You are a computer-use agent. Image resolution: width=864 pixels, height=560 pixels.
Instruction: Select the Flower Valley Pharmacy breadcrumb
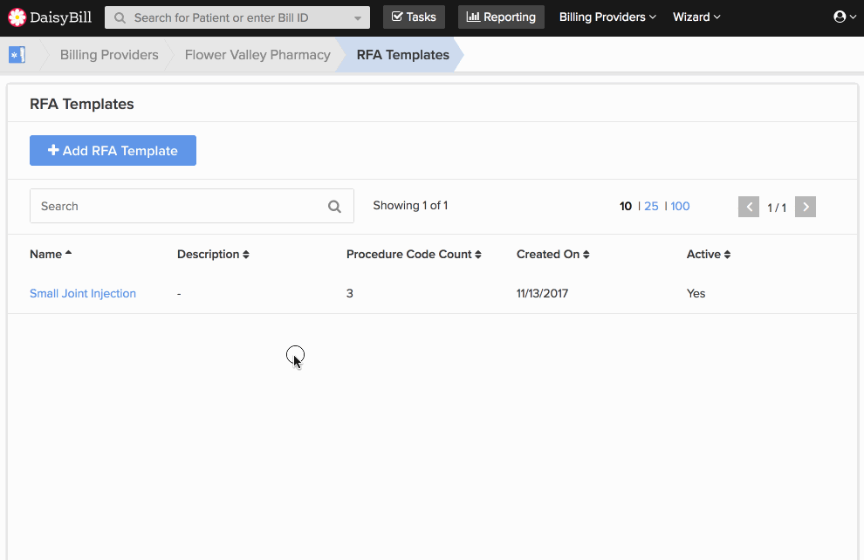point(257,54)
